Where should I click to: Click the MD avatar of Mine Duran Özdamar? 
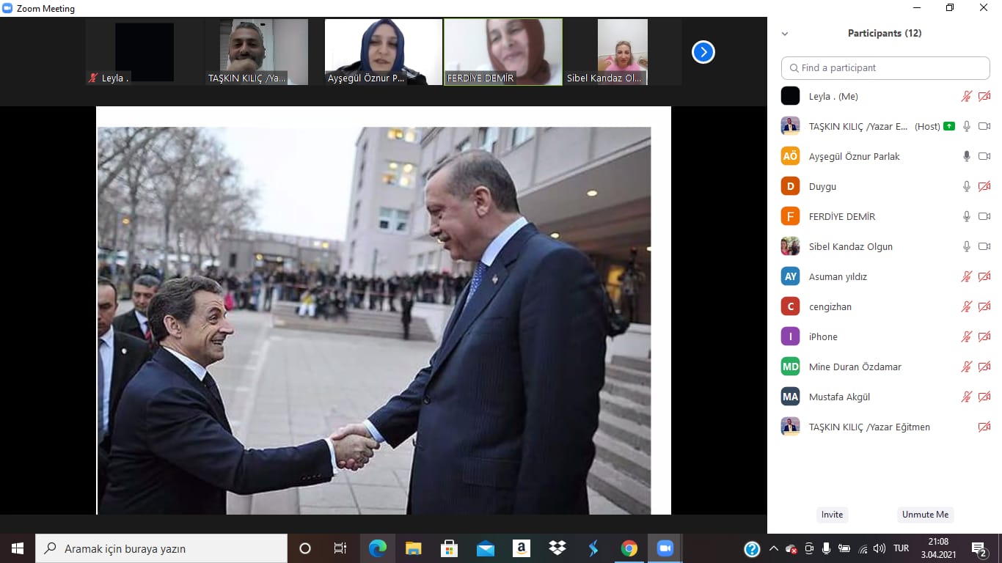click(x=790, y=367)
